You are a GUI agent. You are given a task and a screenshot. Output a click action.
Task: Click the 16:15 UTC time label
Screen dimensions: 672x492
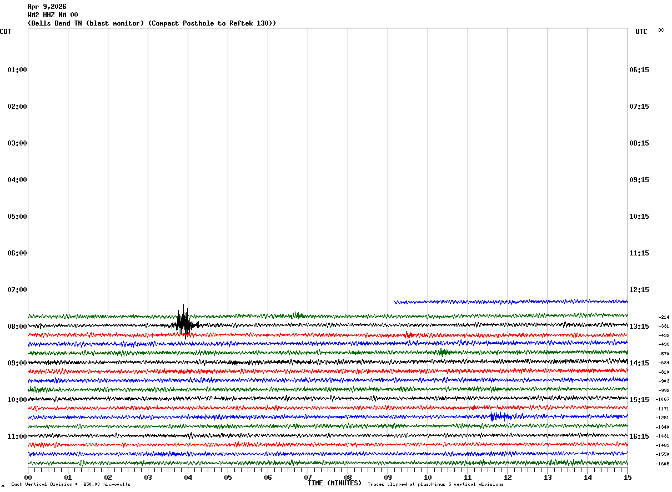(x=639, y=436)
